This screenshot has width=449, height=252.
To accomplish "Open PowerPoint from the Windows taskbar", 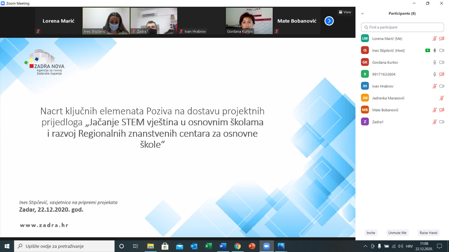I will coord(252,246).
